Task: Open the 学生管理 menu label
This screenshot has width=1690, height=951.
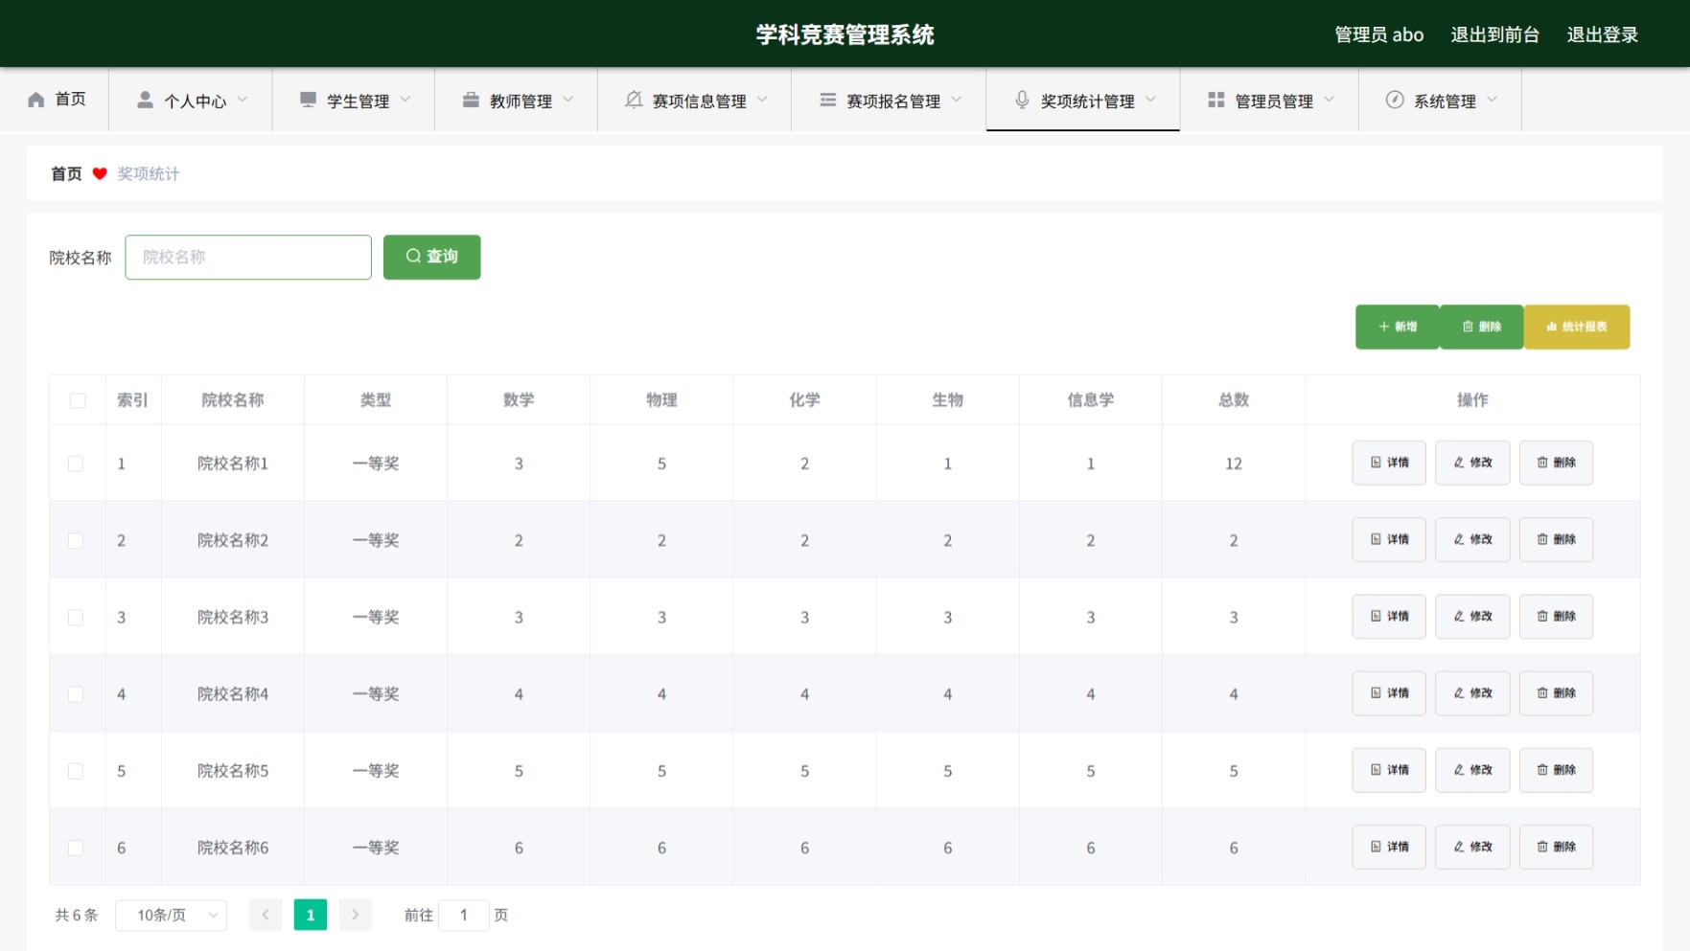Action: [359, 101]
